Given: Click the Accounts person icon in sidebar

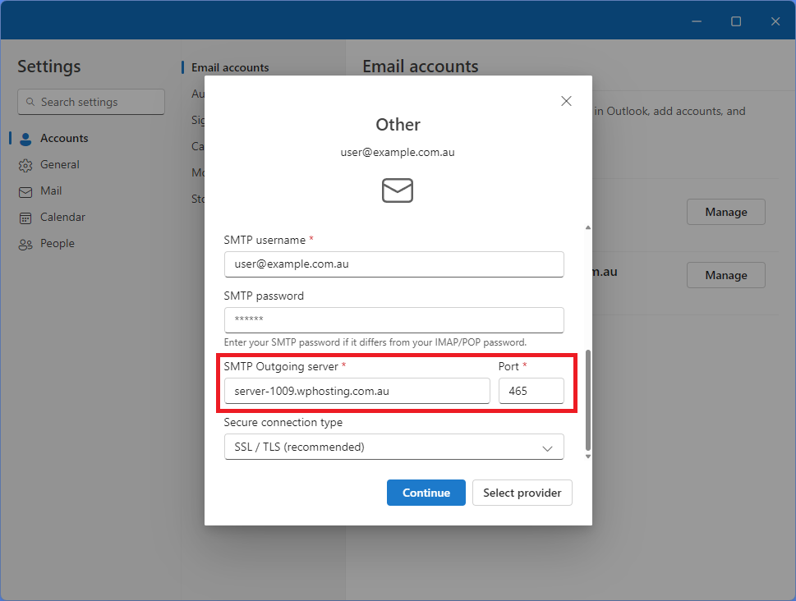Looking at the screenshot, I should tap(25, 139).
